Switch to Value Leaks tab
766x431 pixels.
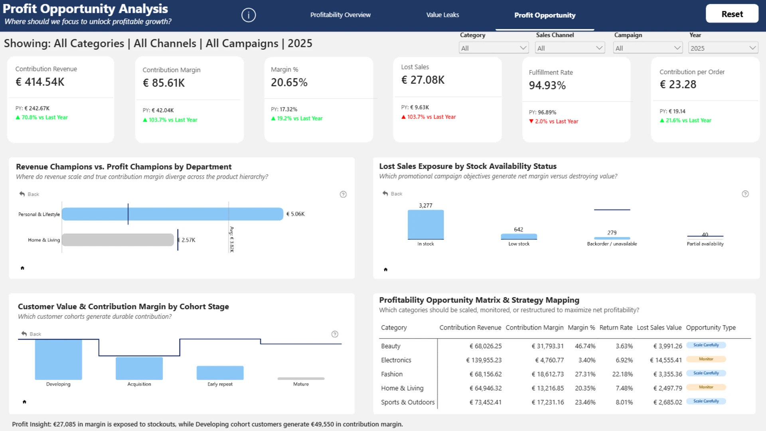(442, 15)
